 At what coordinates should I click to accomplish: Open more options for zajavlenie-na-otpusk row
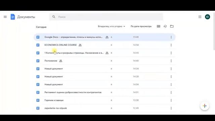tap(171, 108)
